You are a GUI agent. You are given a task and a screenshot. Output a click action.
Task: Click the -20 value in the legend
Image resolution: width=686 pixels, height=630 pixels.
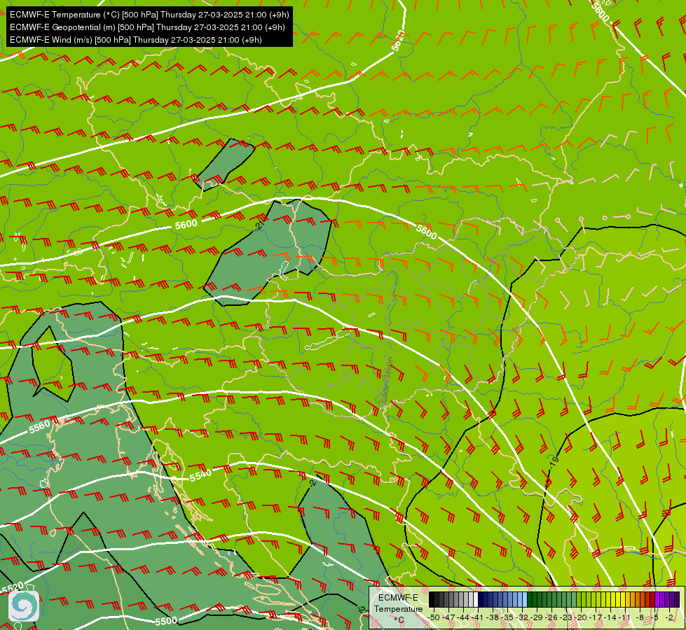click(x=581, y=618)
